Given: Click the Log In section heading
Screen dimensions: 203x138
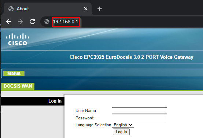Looking at the screenshot, I should (55, 101).
